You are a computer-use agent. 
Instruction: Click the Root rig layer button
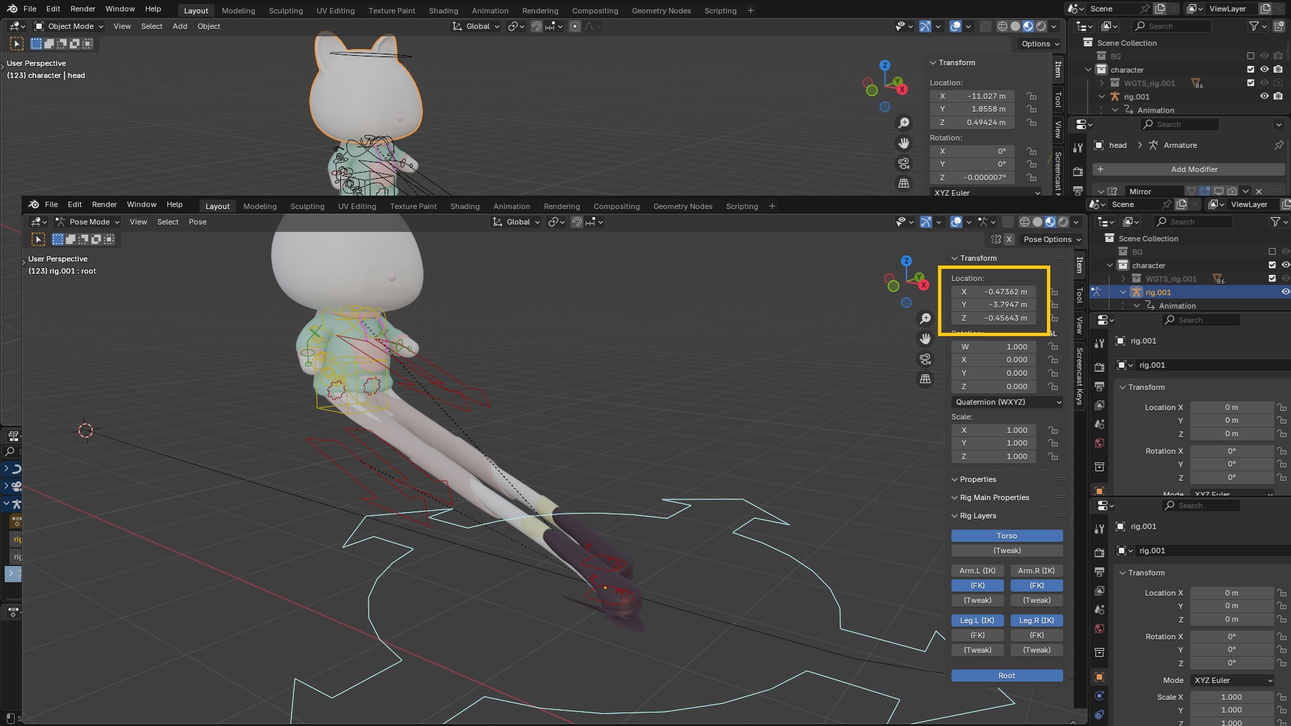point(1007,676)
